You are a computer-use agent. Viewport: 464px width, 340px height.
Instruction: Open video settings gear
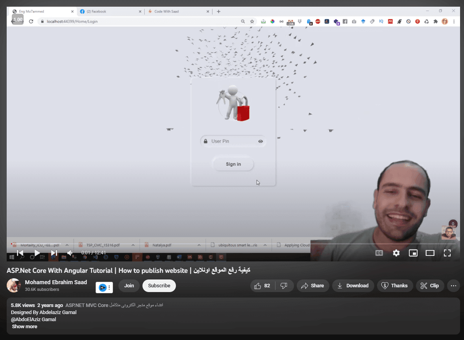pos(396,253)
